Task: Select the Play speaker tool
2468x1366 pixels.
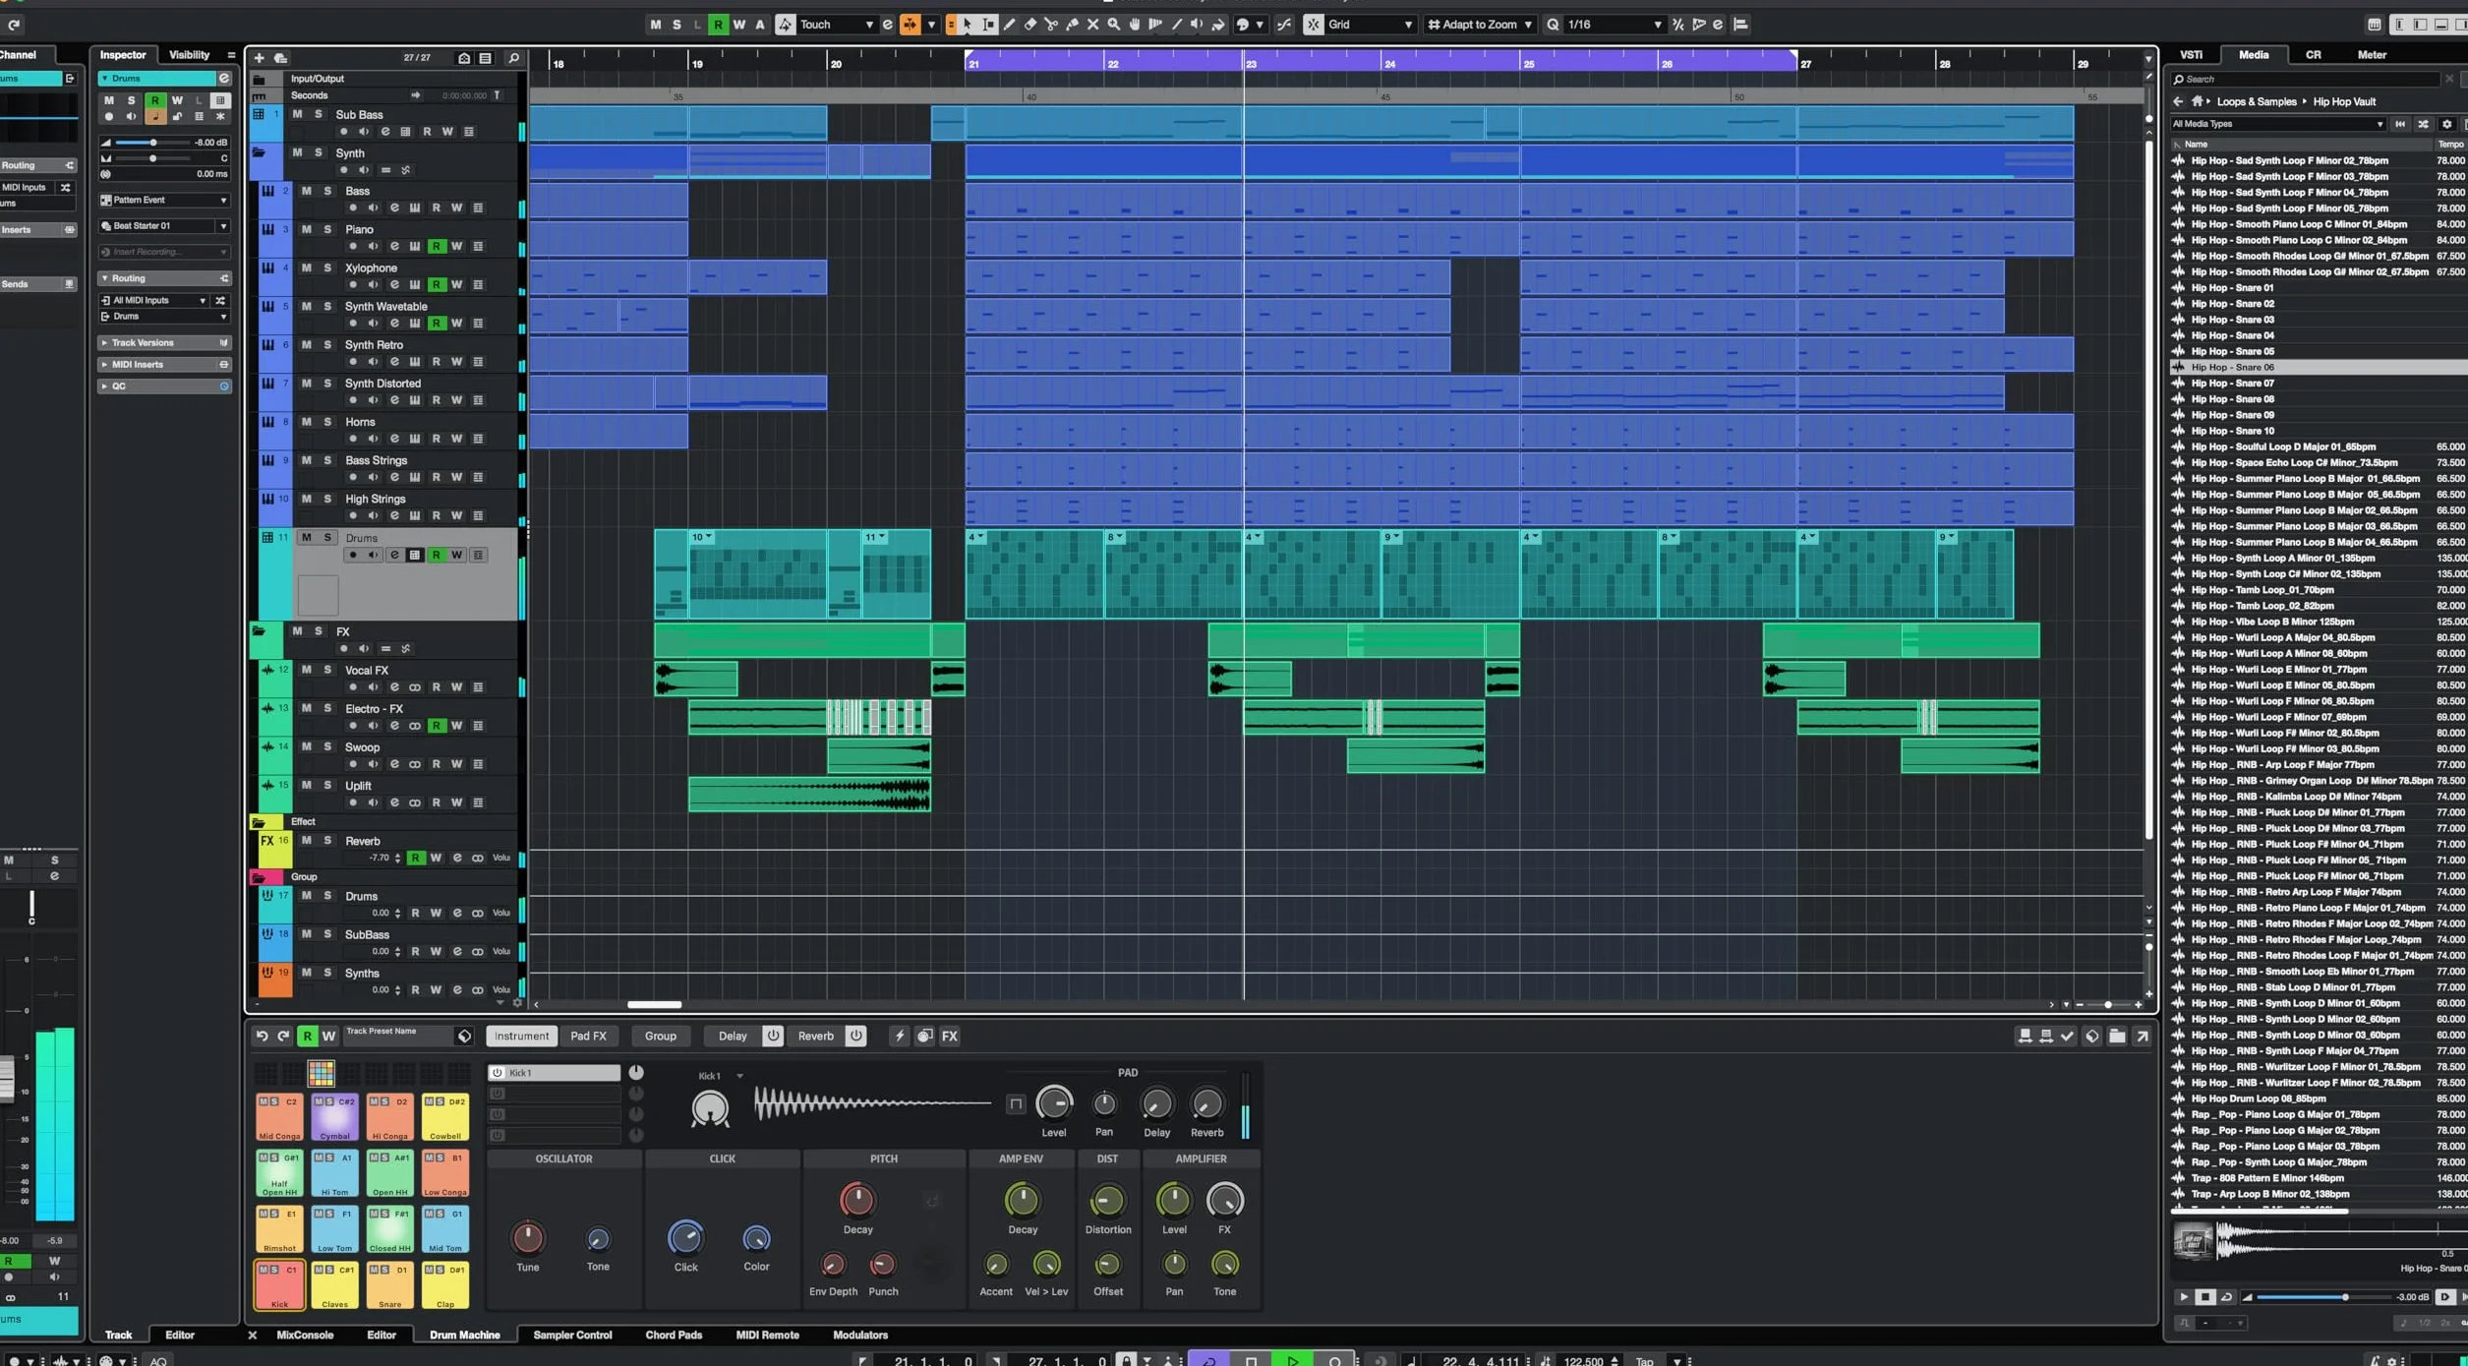Action: pos(1197,25)
